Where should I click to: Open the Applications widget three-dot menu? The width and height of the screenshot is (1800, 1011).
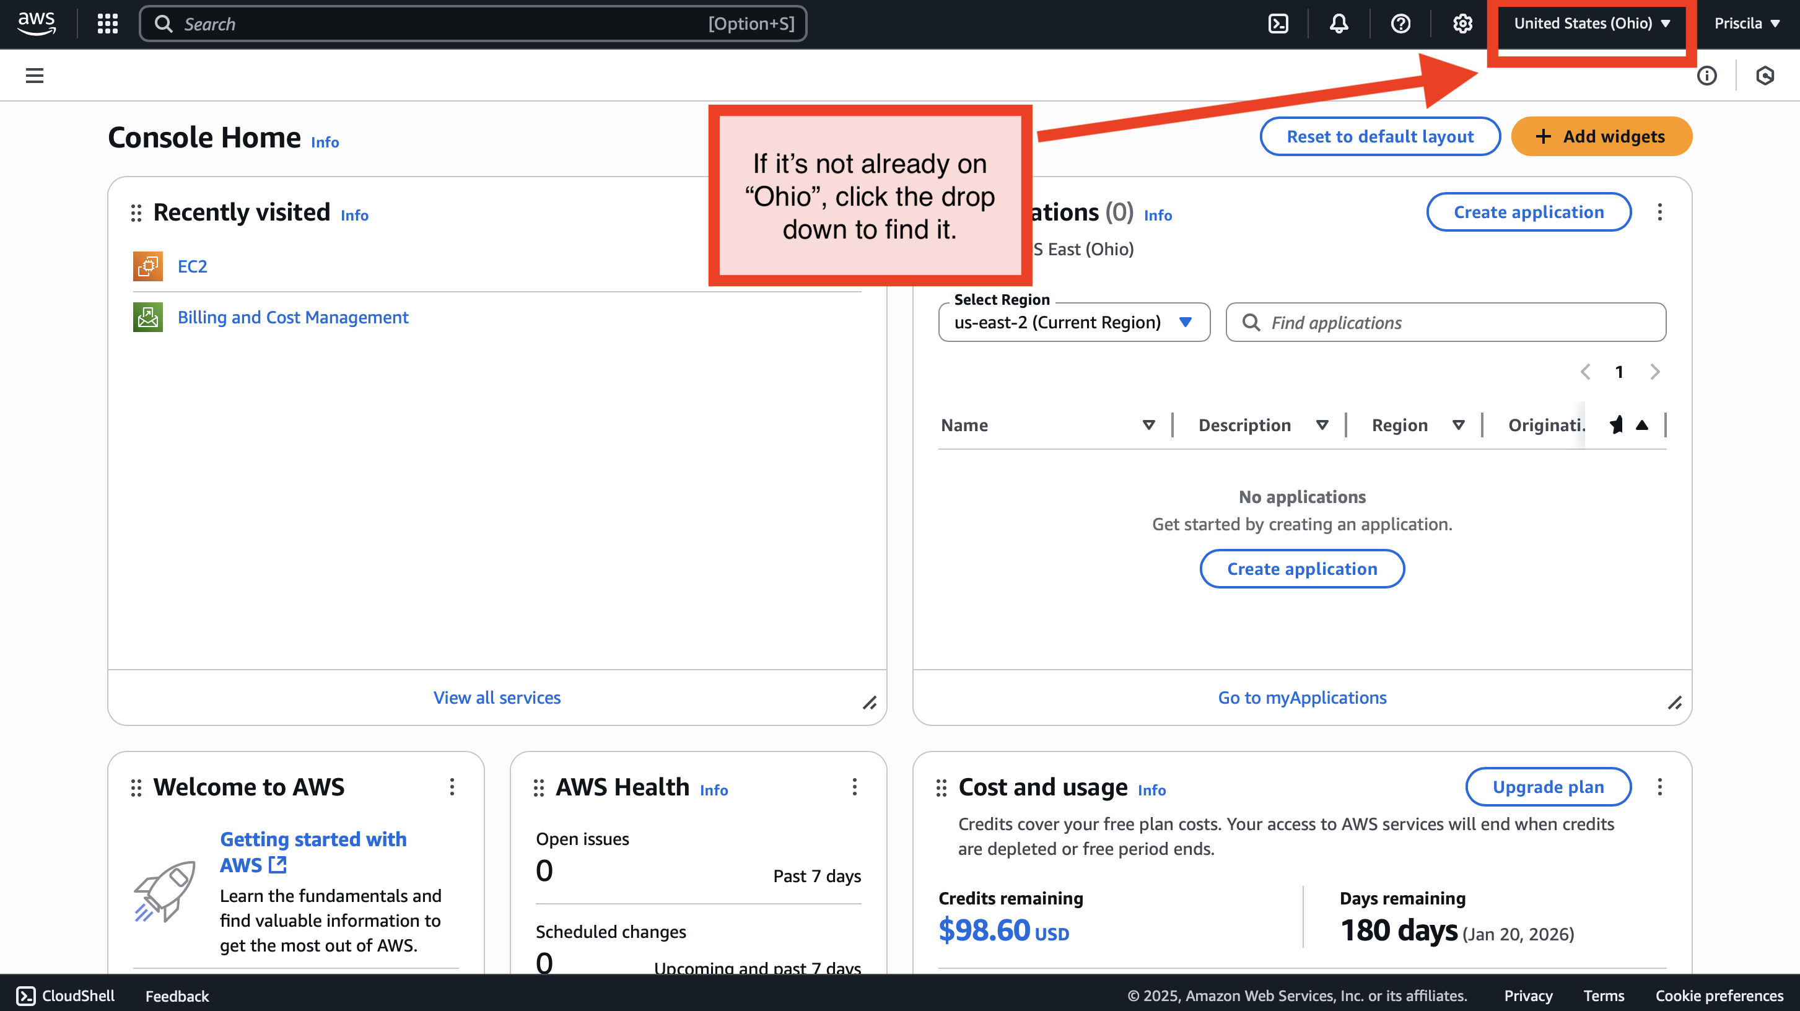[1659, 212]
